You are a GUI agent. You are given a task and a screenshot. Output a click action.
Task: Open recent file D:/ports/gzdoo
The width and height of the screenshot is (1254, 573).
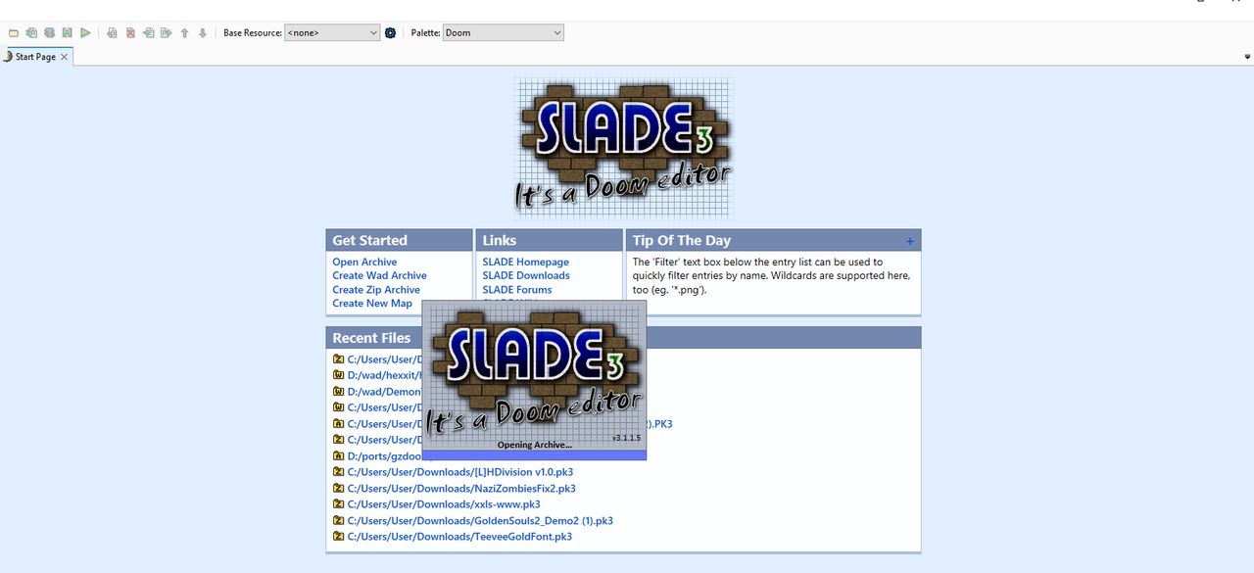pyautogui.click(x=384, y=455)
